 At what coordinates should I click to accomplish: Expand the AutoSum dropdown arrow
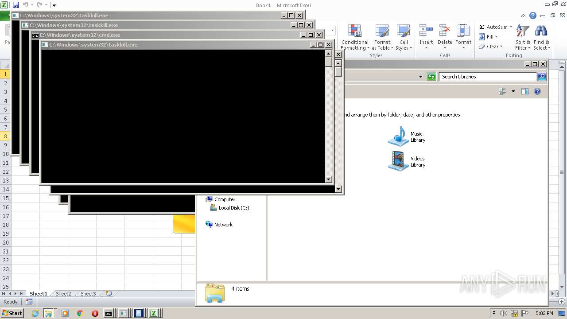pos(511,27)
